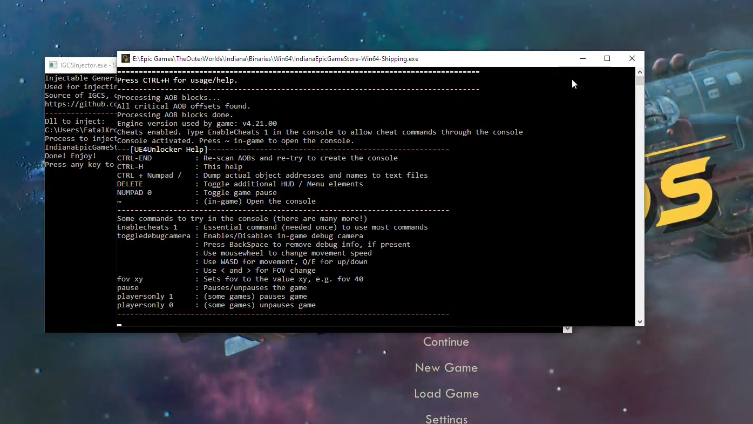Click the IGCSInjector window's scroll down arrow
The height and width of the screenshot is (424, 753).
pyautogui.click(x=567, y=329)
